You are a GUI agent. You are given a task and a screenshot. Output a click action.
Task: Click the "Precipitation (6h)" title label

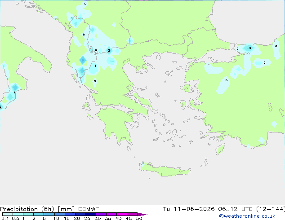(x=27, y=209)
